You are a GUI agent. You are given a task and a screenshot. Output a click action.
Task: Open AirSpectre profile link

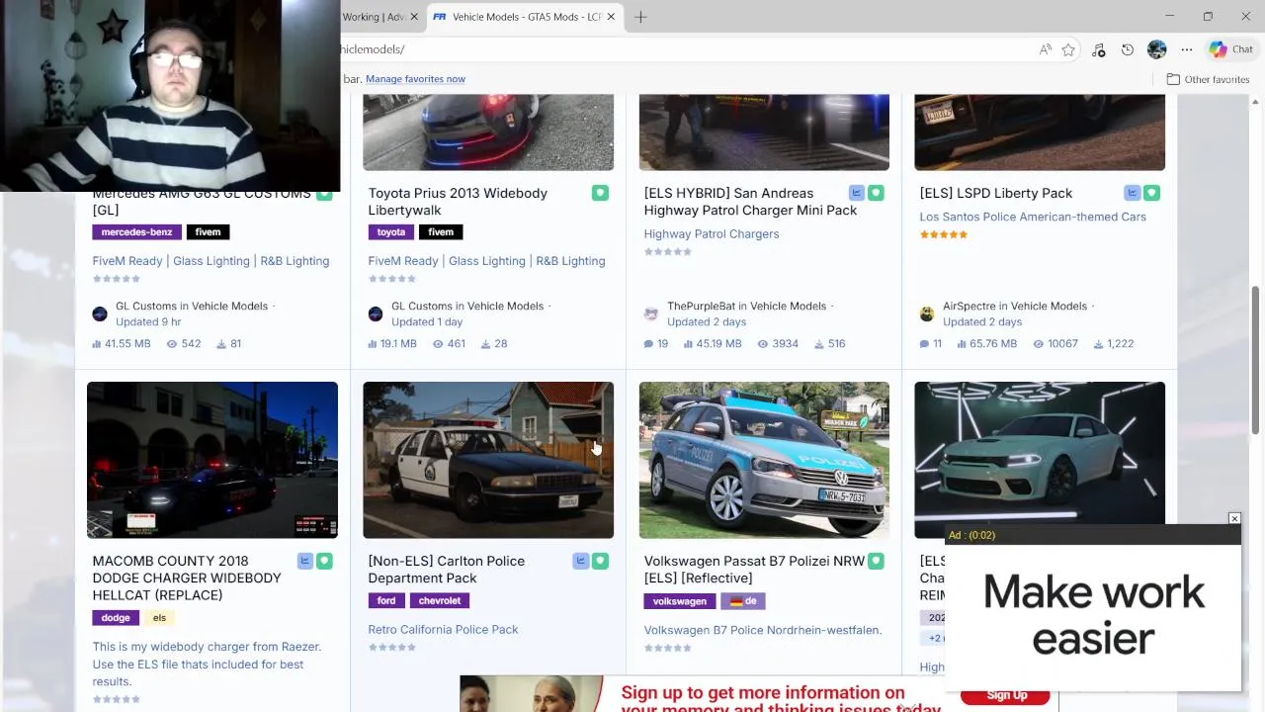(969, 307)
